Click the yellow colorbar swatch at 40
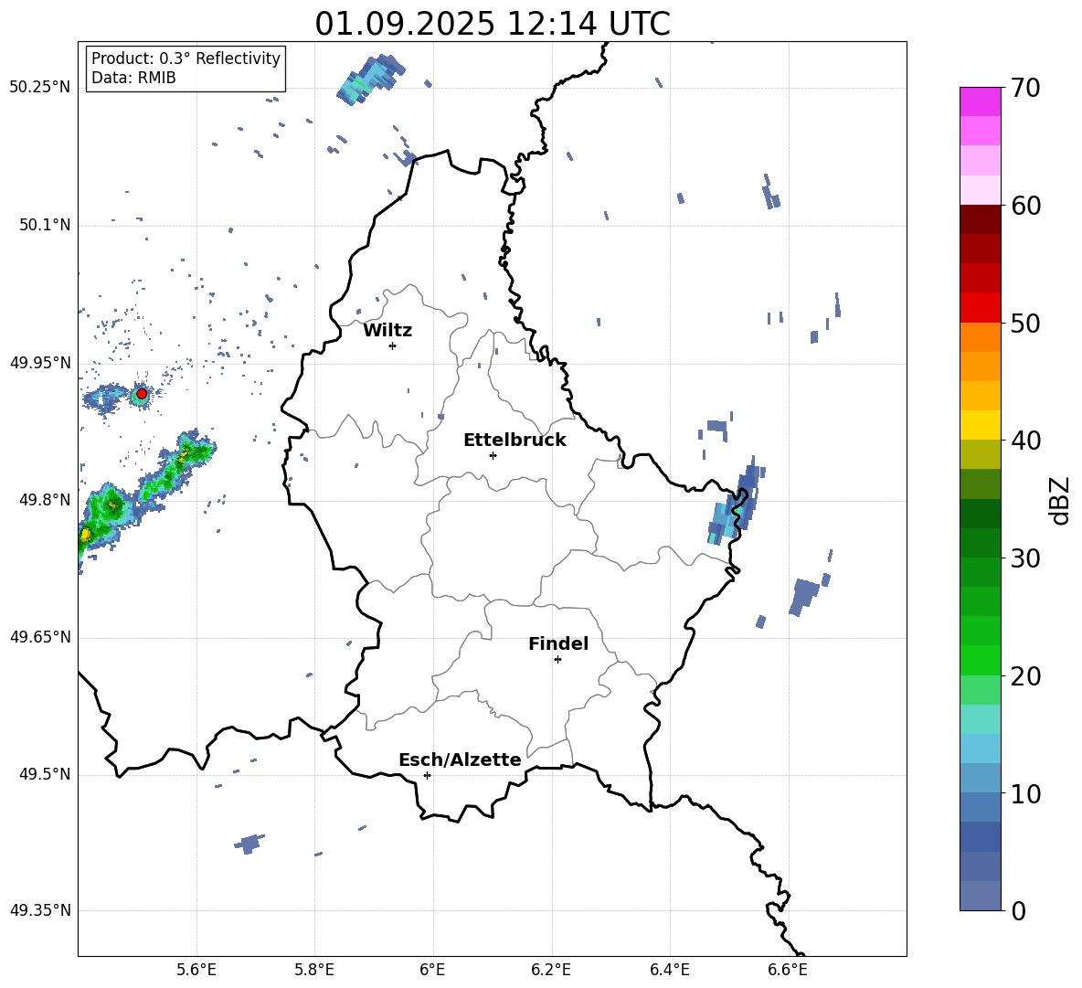The width and height of the screenshot is (1082, 988). [x=981, y=425]
